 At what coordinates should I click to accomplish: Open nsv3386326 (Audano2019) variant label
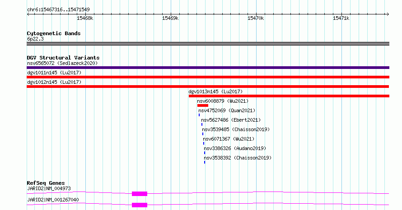235,148
